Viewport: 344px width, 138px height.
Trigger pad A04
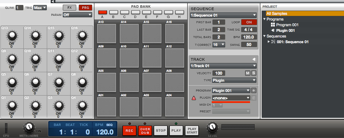174,107
